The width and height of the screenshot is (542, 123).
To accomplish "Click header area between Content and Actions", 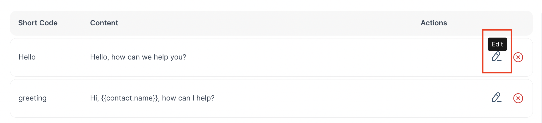I will [x=268, y=23].
